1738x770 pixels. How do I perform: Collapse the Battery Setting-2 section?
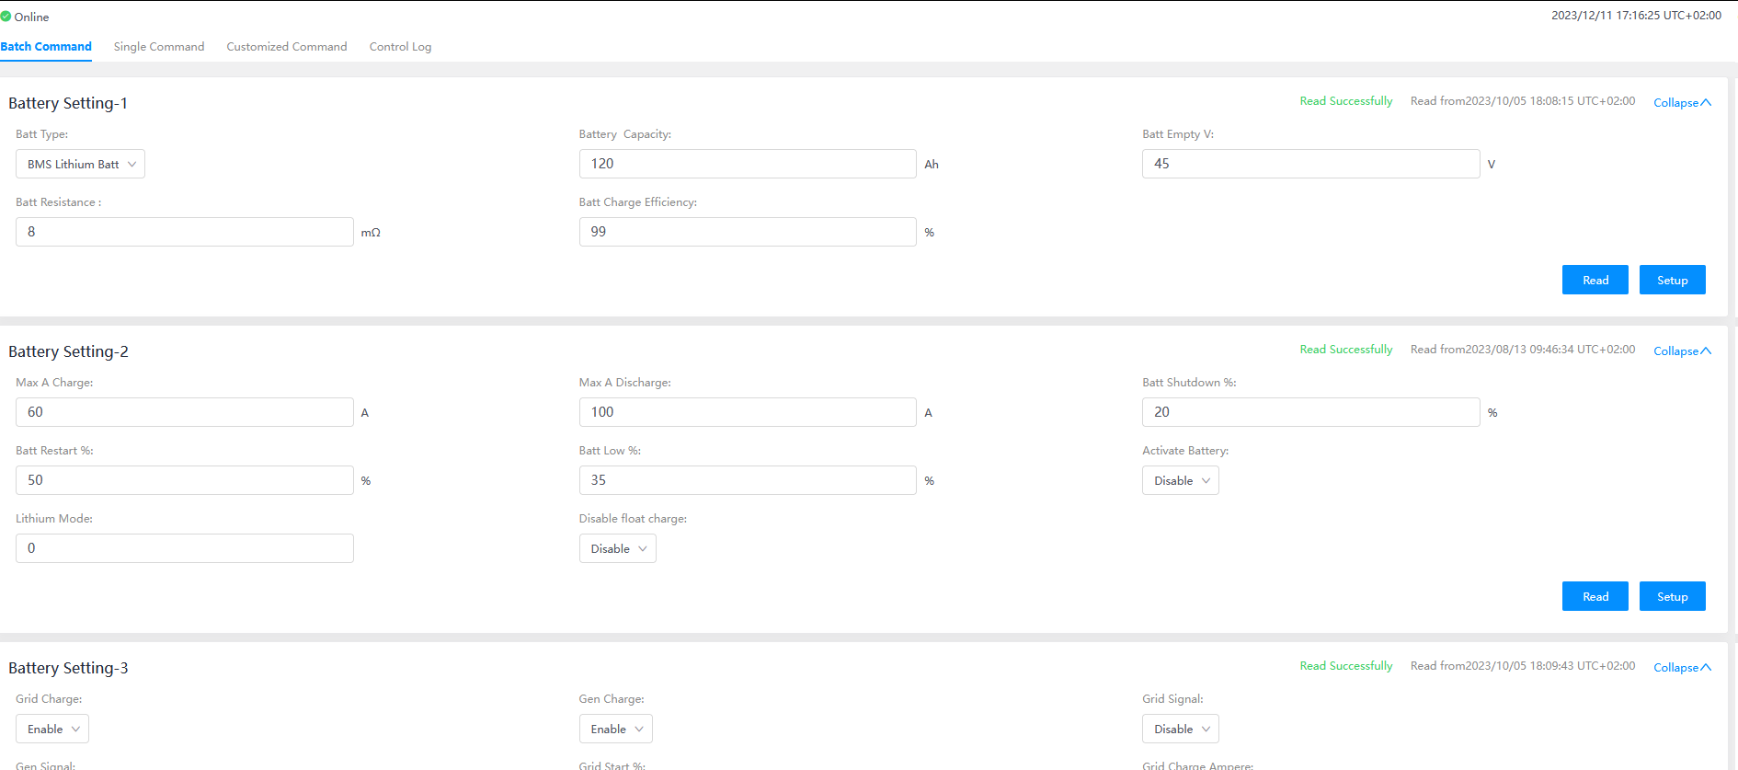click(x=1682, y=351)
